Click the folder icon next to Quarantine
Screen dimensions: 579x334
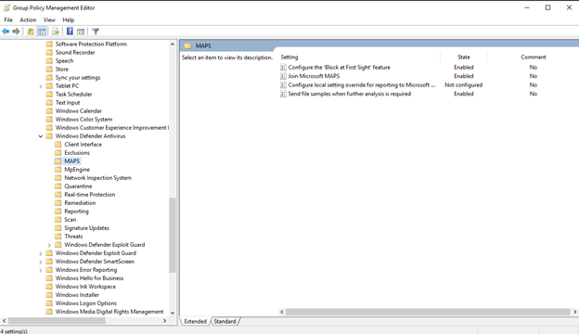click(x=58, y=186)
